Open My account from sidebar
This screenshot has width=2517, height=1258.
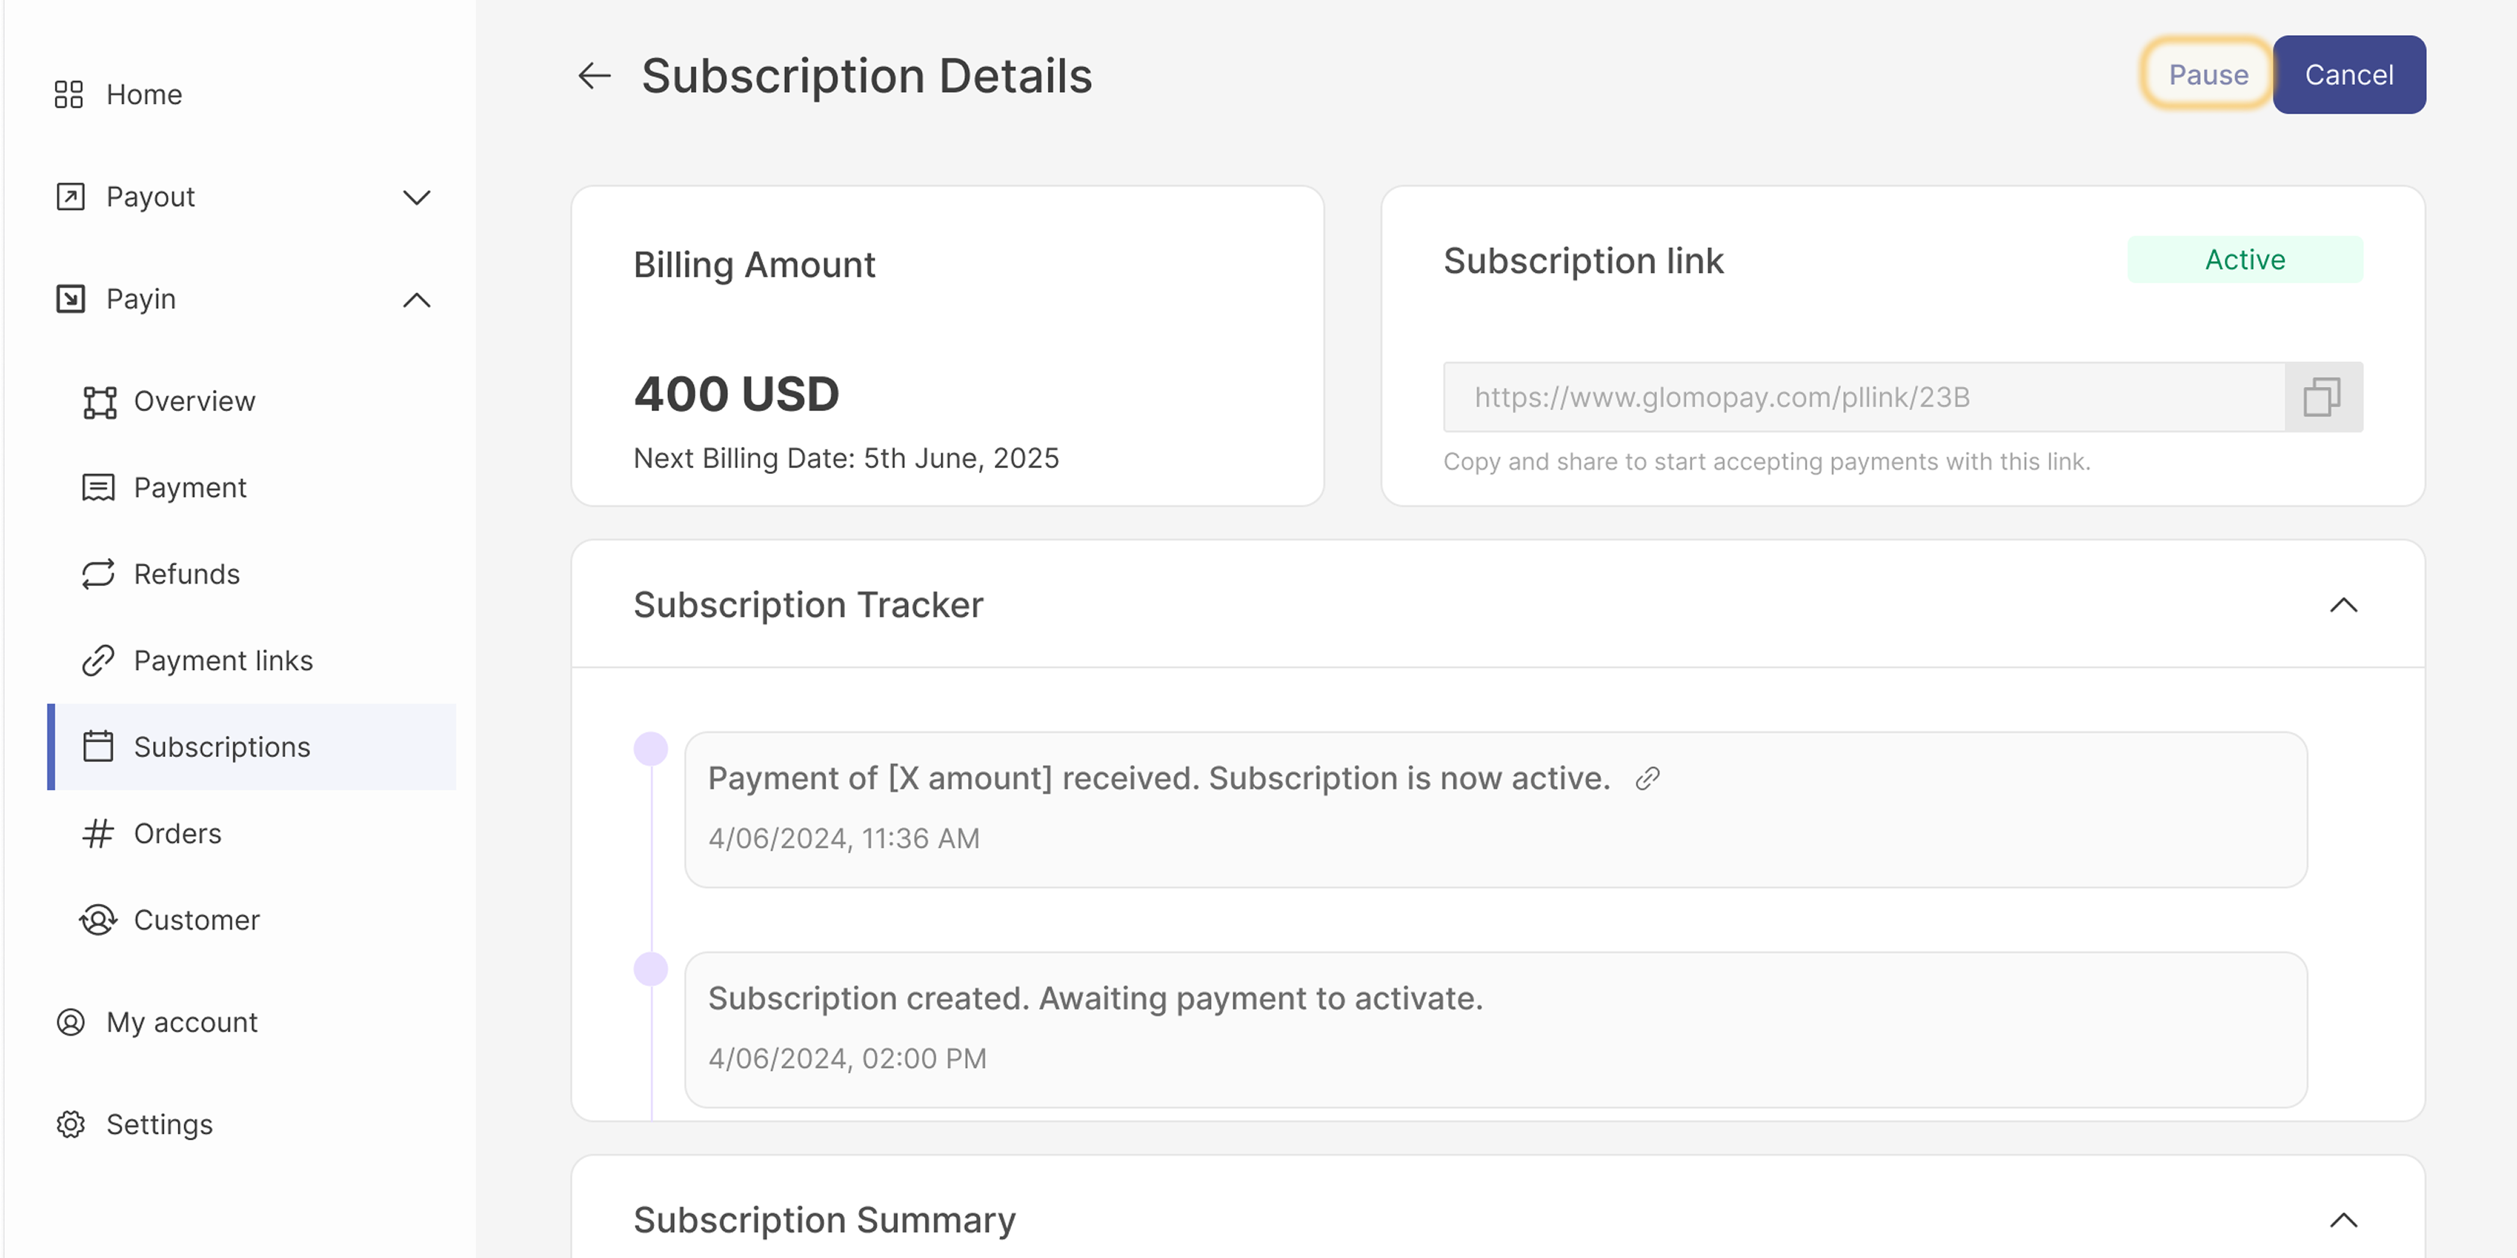click(x=181, y=1022)
